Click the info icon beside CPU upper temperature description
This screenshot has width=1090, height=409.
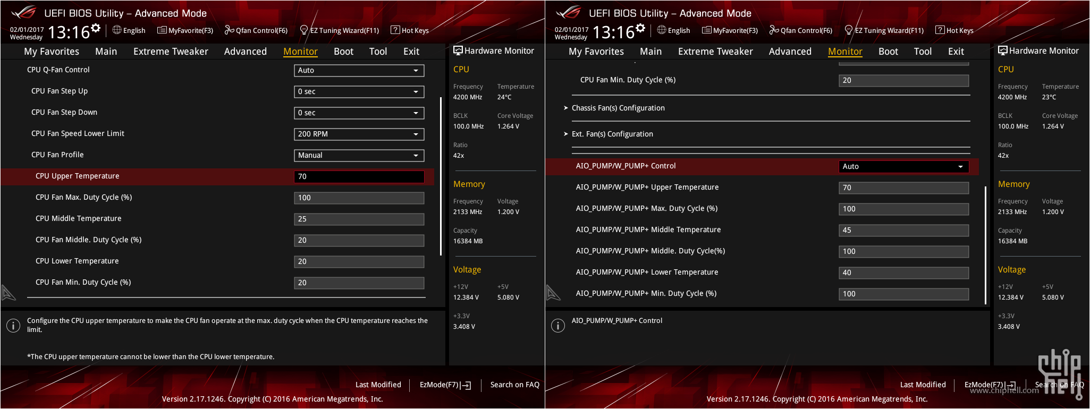tap(13, 325)
